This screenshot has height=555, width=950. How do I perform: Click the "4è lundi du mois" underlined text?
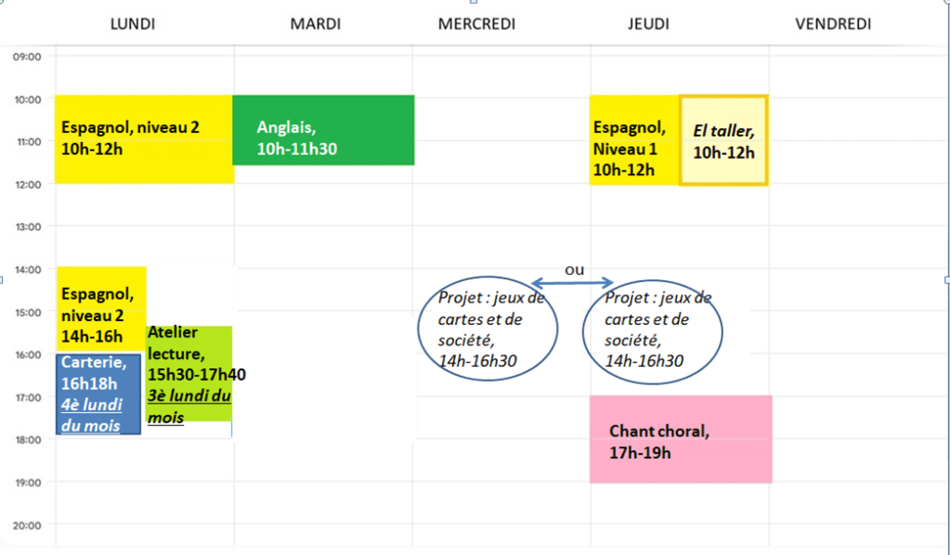91,415
